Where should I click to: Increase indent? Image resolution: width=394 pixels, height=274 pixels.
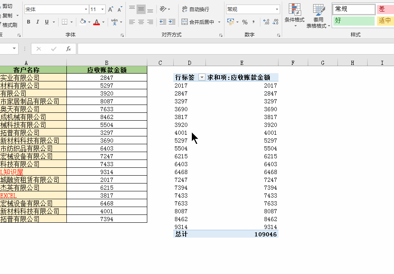[172, 22]
